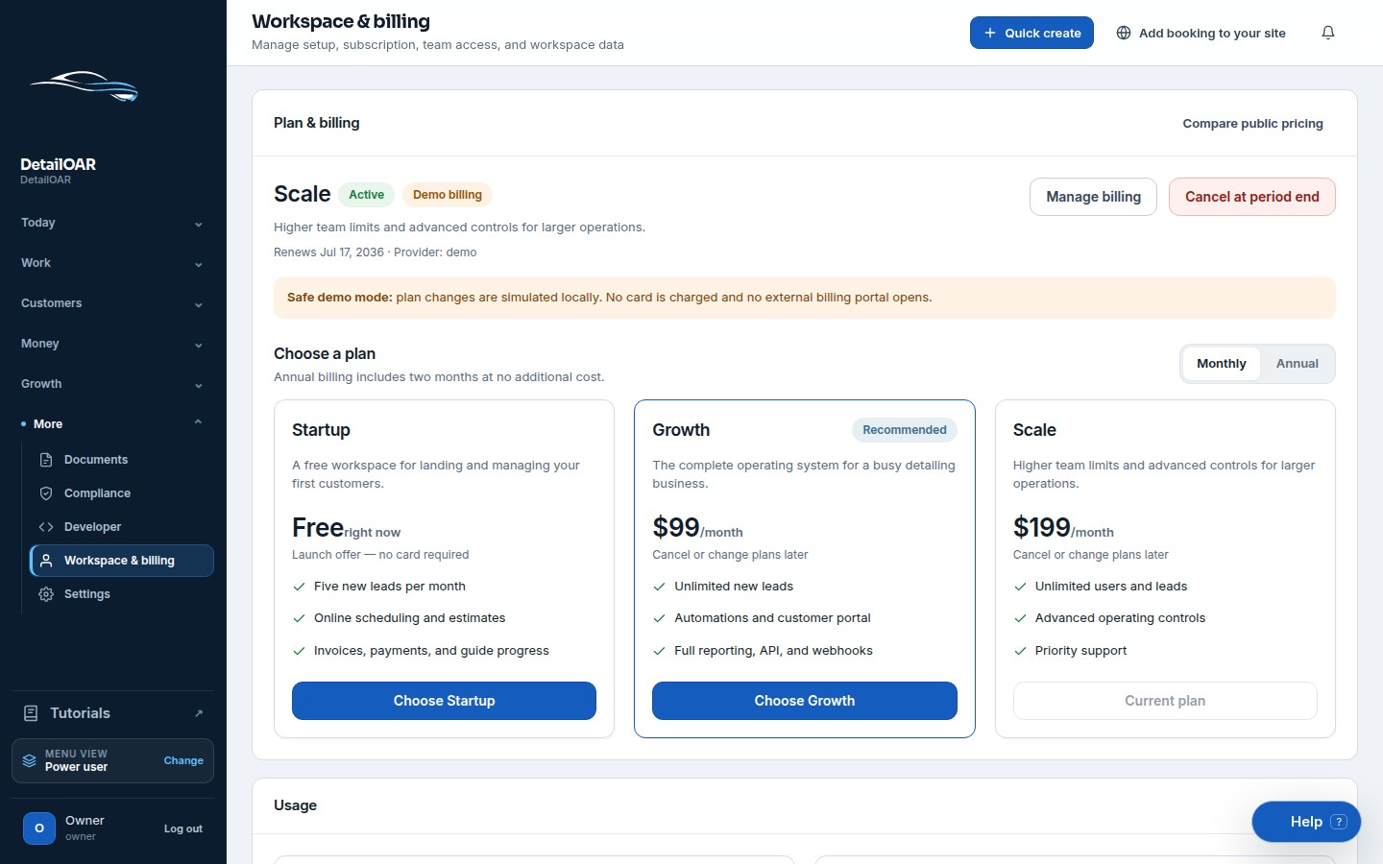Click the Usage section heading
The width and height of the screenshot is (1383, 864).
tap(295, 805)
